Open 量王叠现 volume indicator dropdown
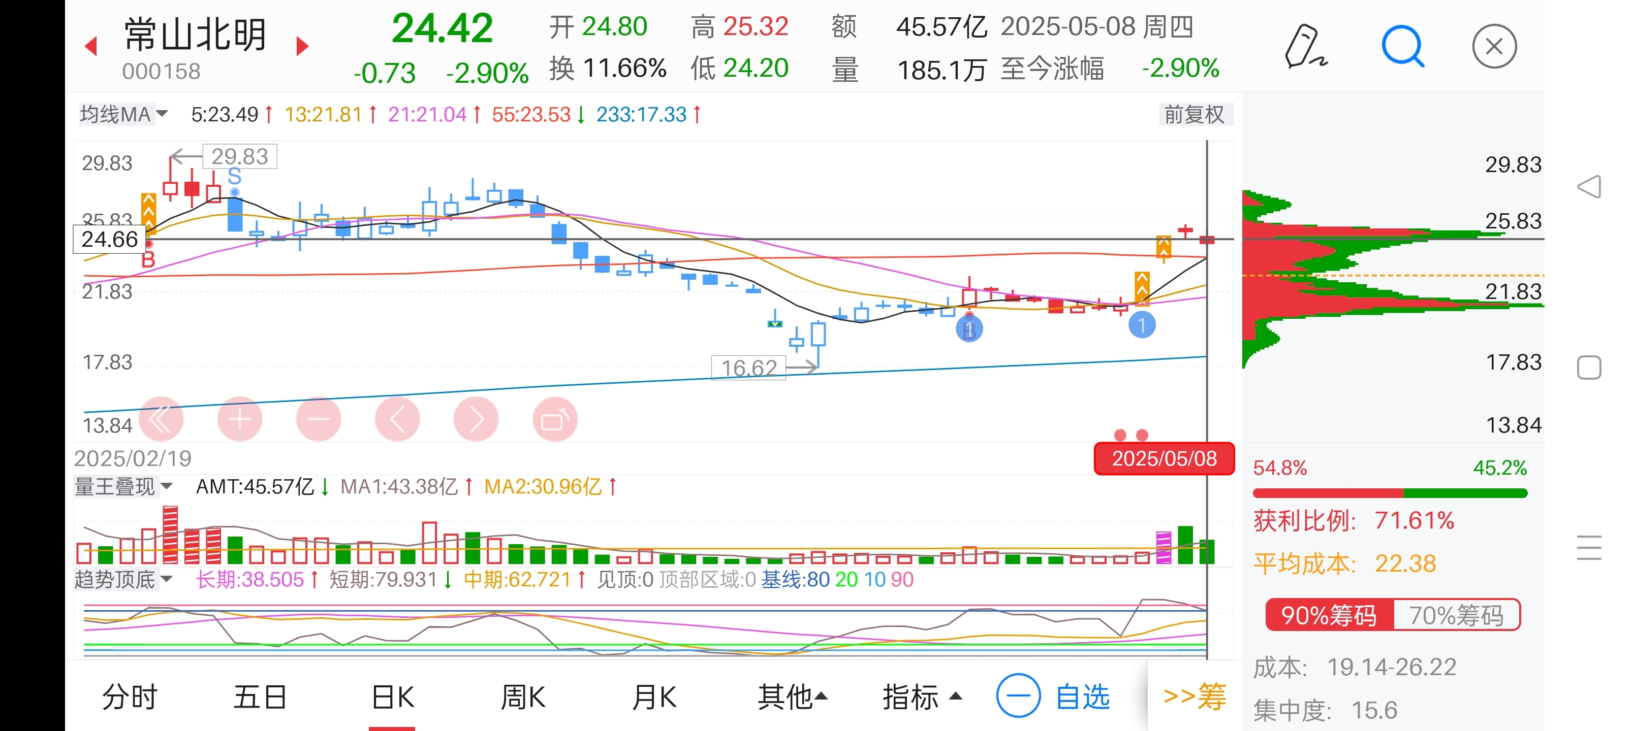This screenshot has width=1634, height=731. (x=123, y=486)
